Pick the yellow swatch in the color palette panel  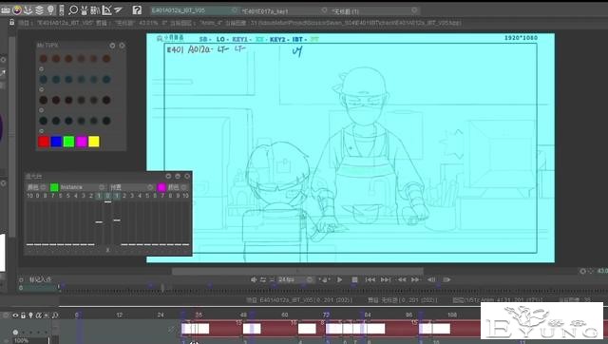coord(94,142)
